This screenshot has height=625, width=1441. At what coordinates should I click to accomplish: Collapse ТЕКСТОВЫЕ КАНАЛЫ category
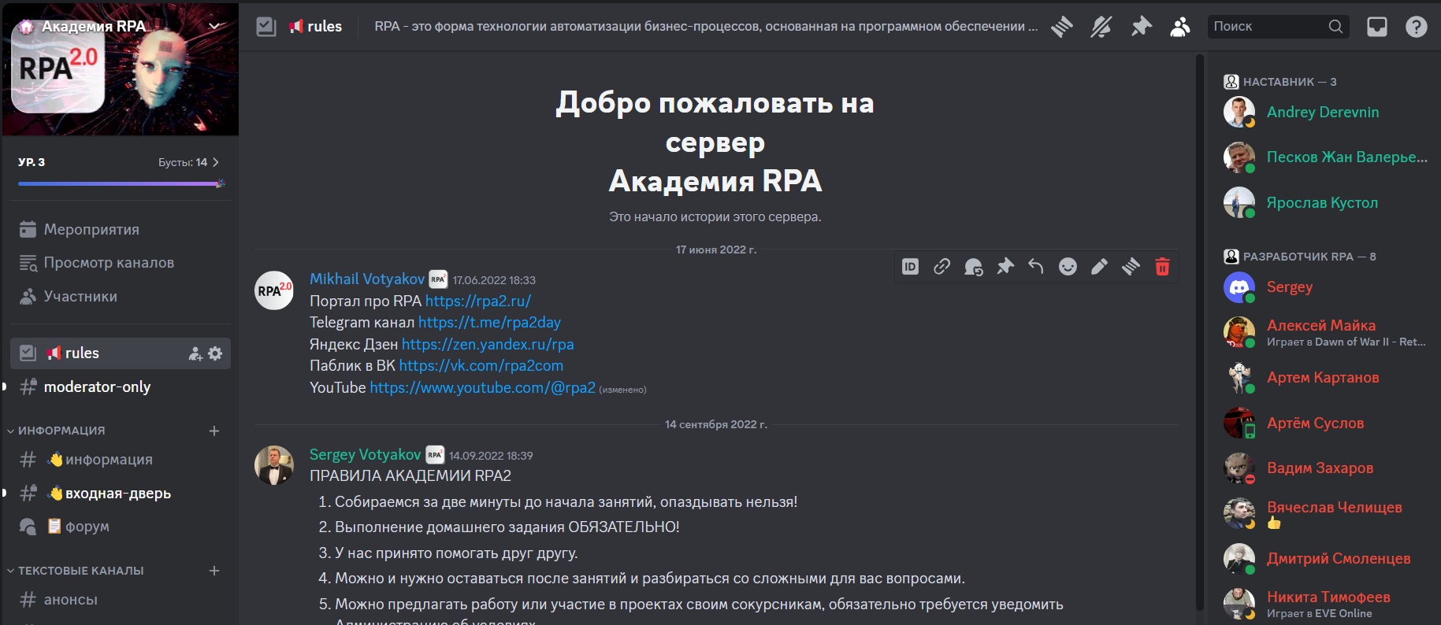76,571
